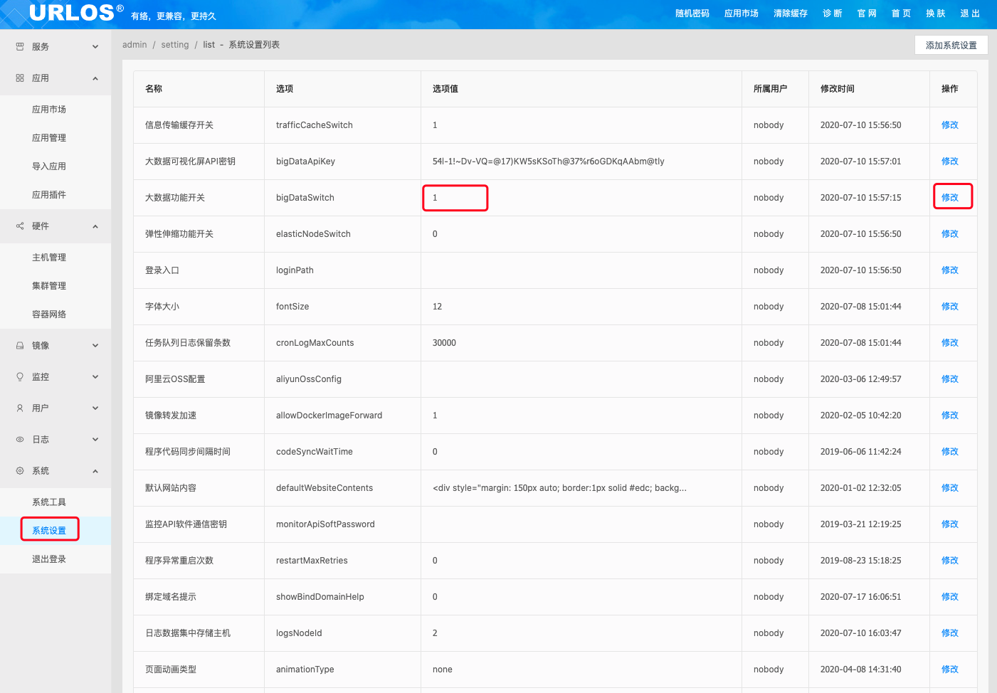Click the 监控 lightbulb icon
This screenshot has width=997, height=693.
pos(20,377)
